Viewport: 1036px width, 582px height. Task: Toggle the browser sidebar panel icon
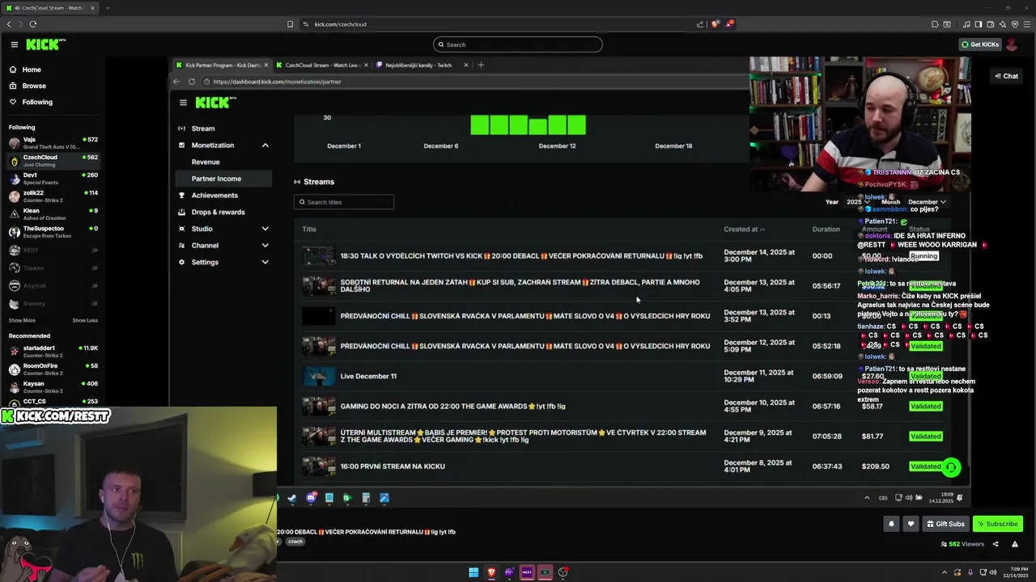pyautogui.click(x=979, y=24)
